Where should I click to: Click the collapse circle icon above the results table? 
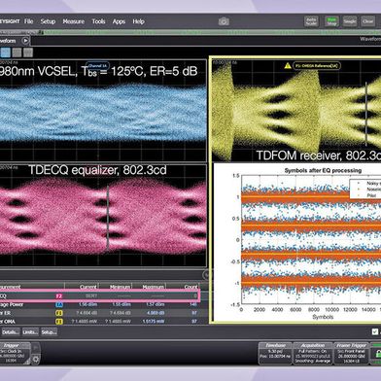(x=206, y=275)
